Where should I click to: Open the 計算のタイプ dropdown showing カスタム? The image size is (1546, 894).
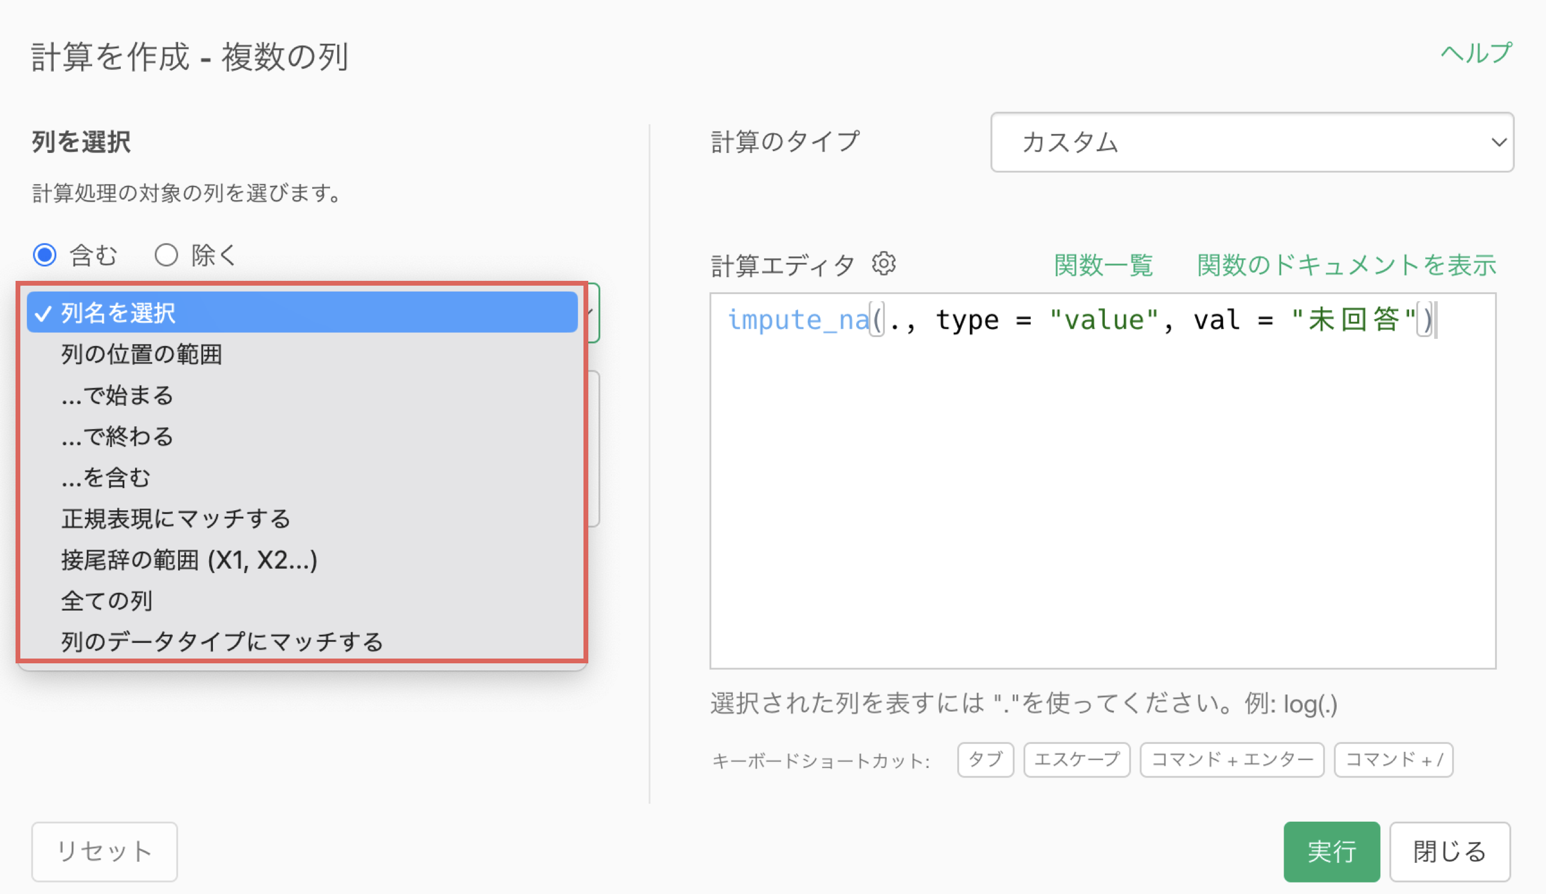(1251, 142)
